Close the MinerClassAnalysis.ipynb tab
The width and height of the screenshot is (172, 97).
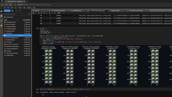[107, 11]
